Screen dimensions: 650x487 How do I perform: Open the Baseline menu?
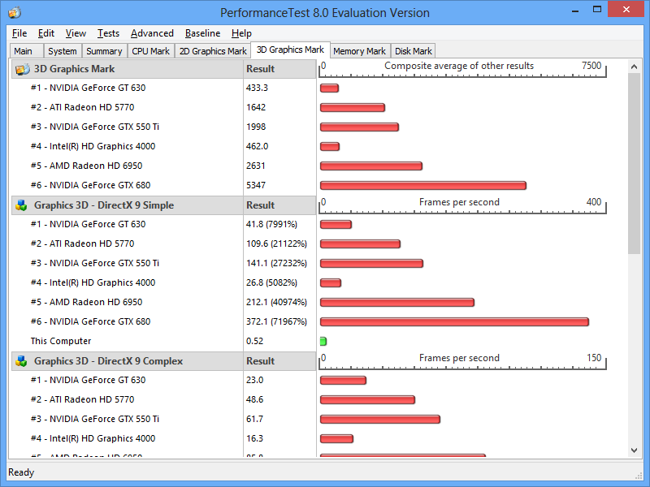pos(202,33)
